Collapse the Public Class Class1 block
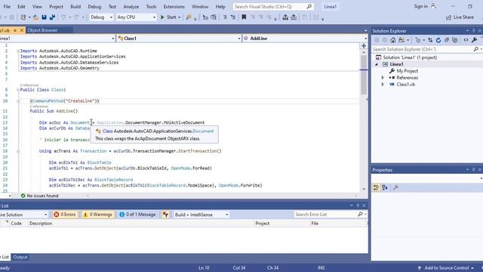Screen dimensions: 483x272 [x=18, y=90]
